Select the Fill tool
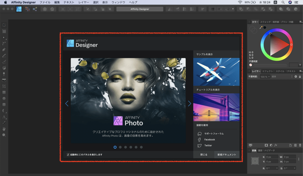303x176 pixels. click(4, 68)
